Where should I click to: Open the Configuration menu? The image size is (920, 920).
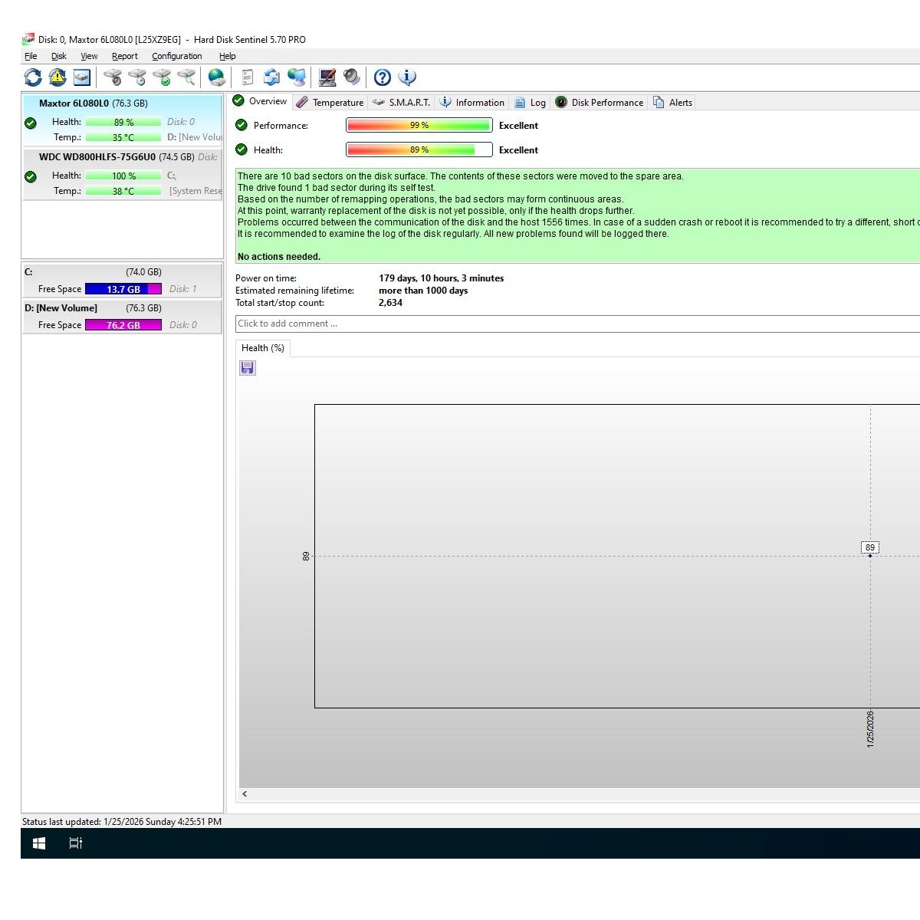176,56
